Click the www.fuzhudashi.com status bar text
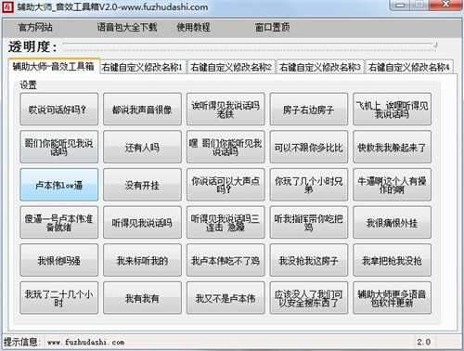464x351 pixels. pos(85,343)
